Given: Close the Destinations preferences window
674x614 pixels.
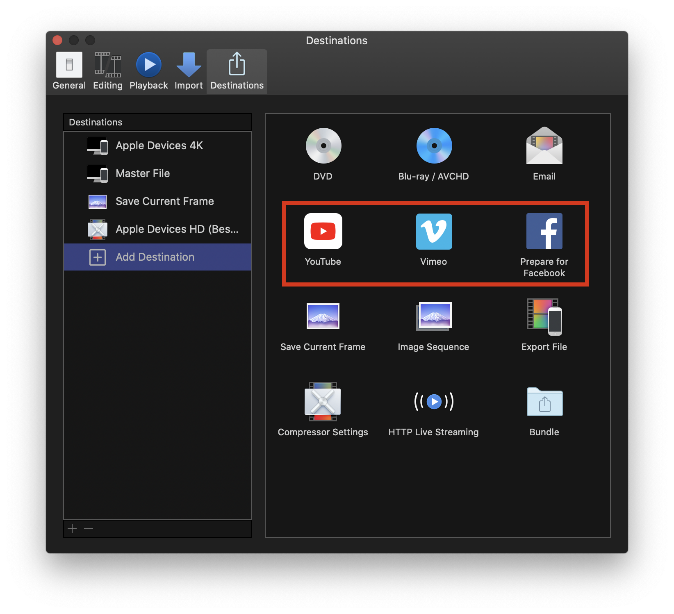Looking at the screenshot, I should (57, 40).
